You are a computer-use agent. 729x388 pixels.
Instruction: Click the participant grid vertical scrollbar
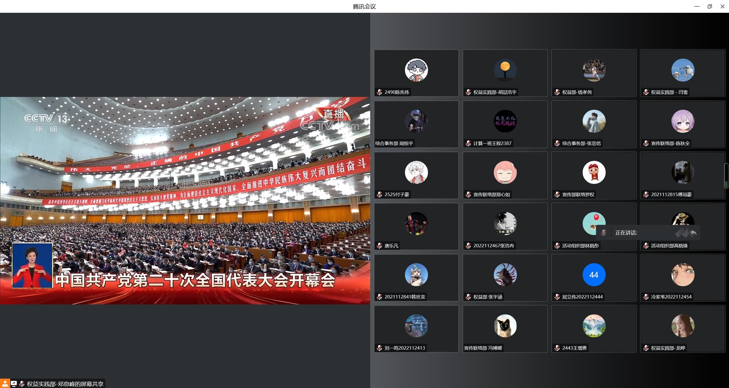coord(726,176)
